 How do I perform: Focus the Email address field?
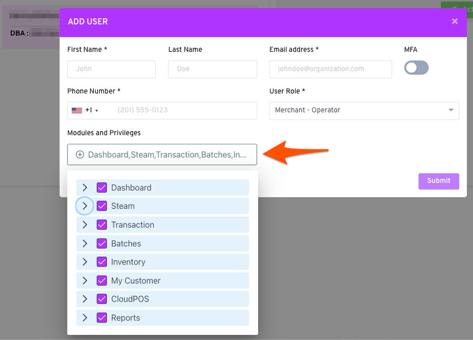coord(331,69)
